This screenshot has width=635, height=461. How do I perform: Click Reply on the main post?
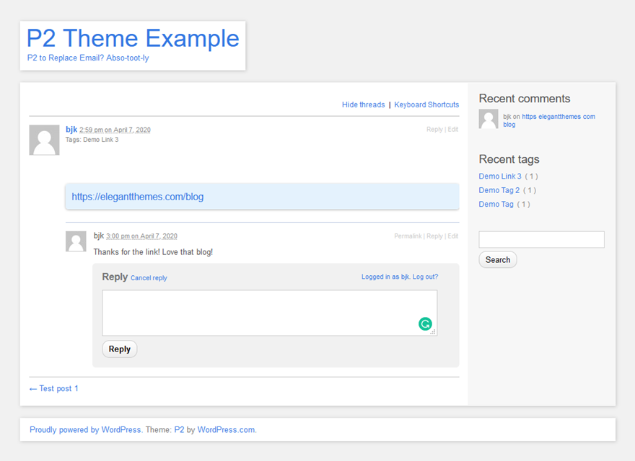(x=434, y=130)
